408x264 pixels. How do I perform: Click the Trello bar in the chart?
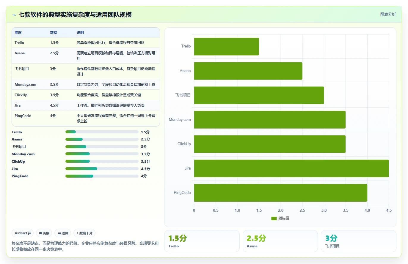tap(227, 47)
